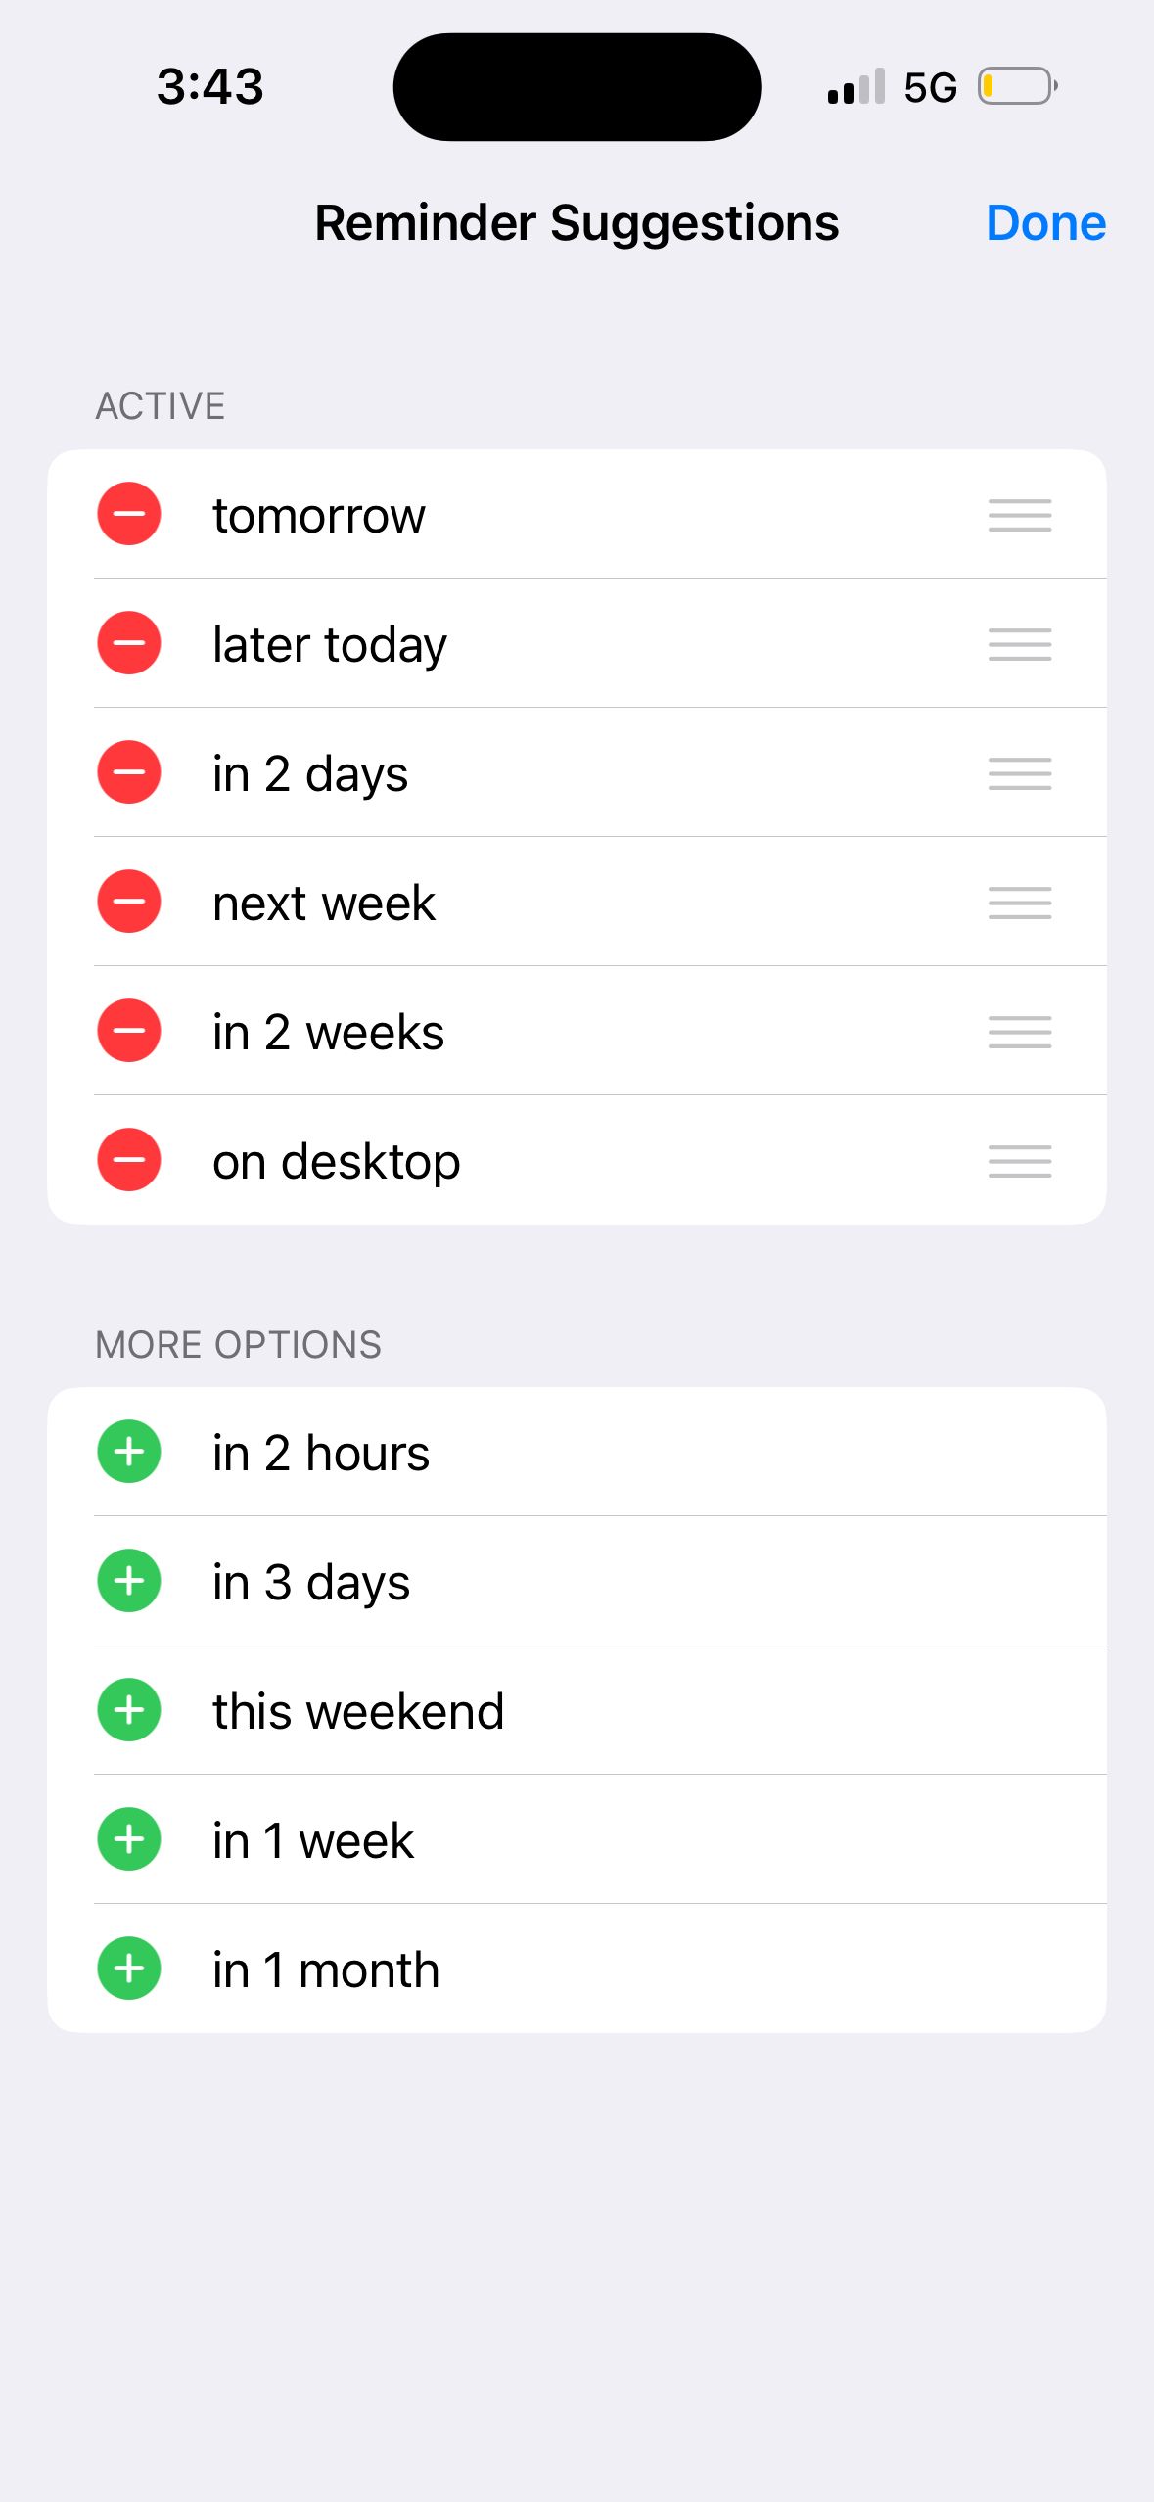Viewport: 1154px width, 2502px height.
Task: Select the 'in 2 weeks' row label
Action: pos(328,1033)
